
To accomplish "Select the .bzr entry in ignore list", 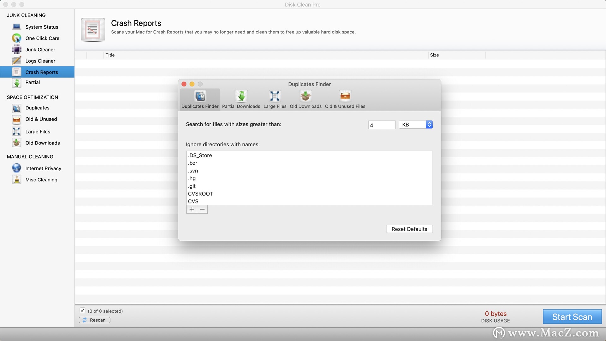I will coord(309,163).
